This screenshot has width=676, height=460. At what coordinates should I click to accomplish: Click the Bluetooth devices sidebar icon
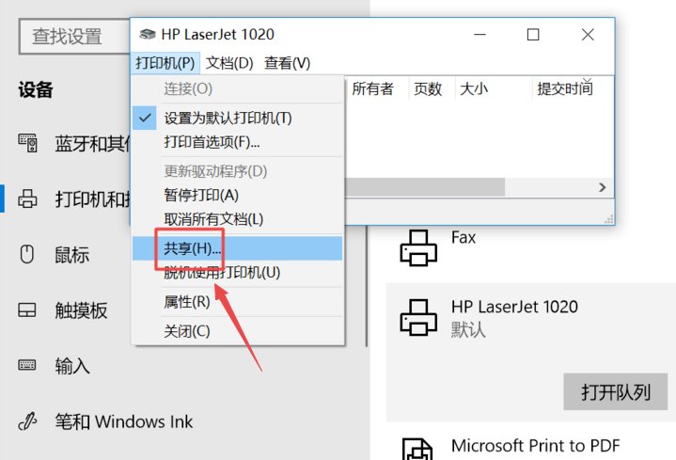(27, 143)
